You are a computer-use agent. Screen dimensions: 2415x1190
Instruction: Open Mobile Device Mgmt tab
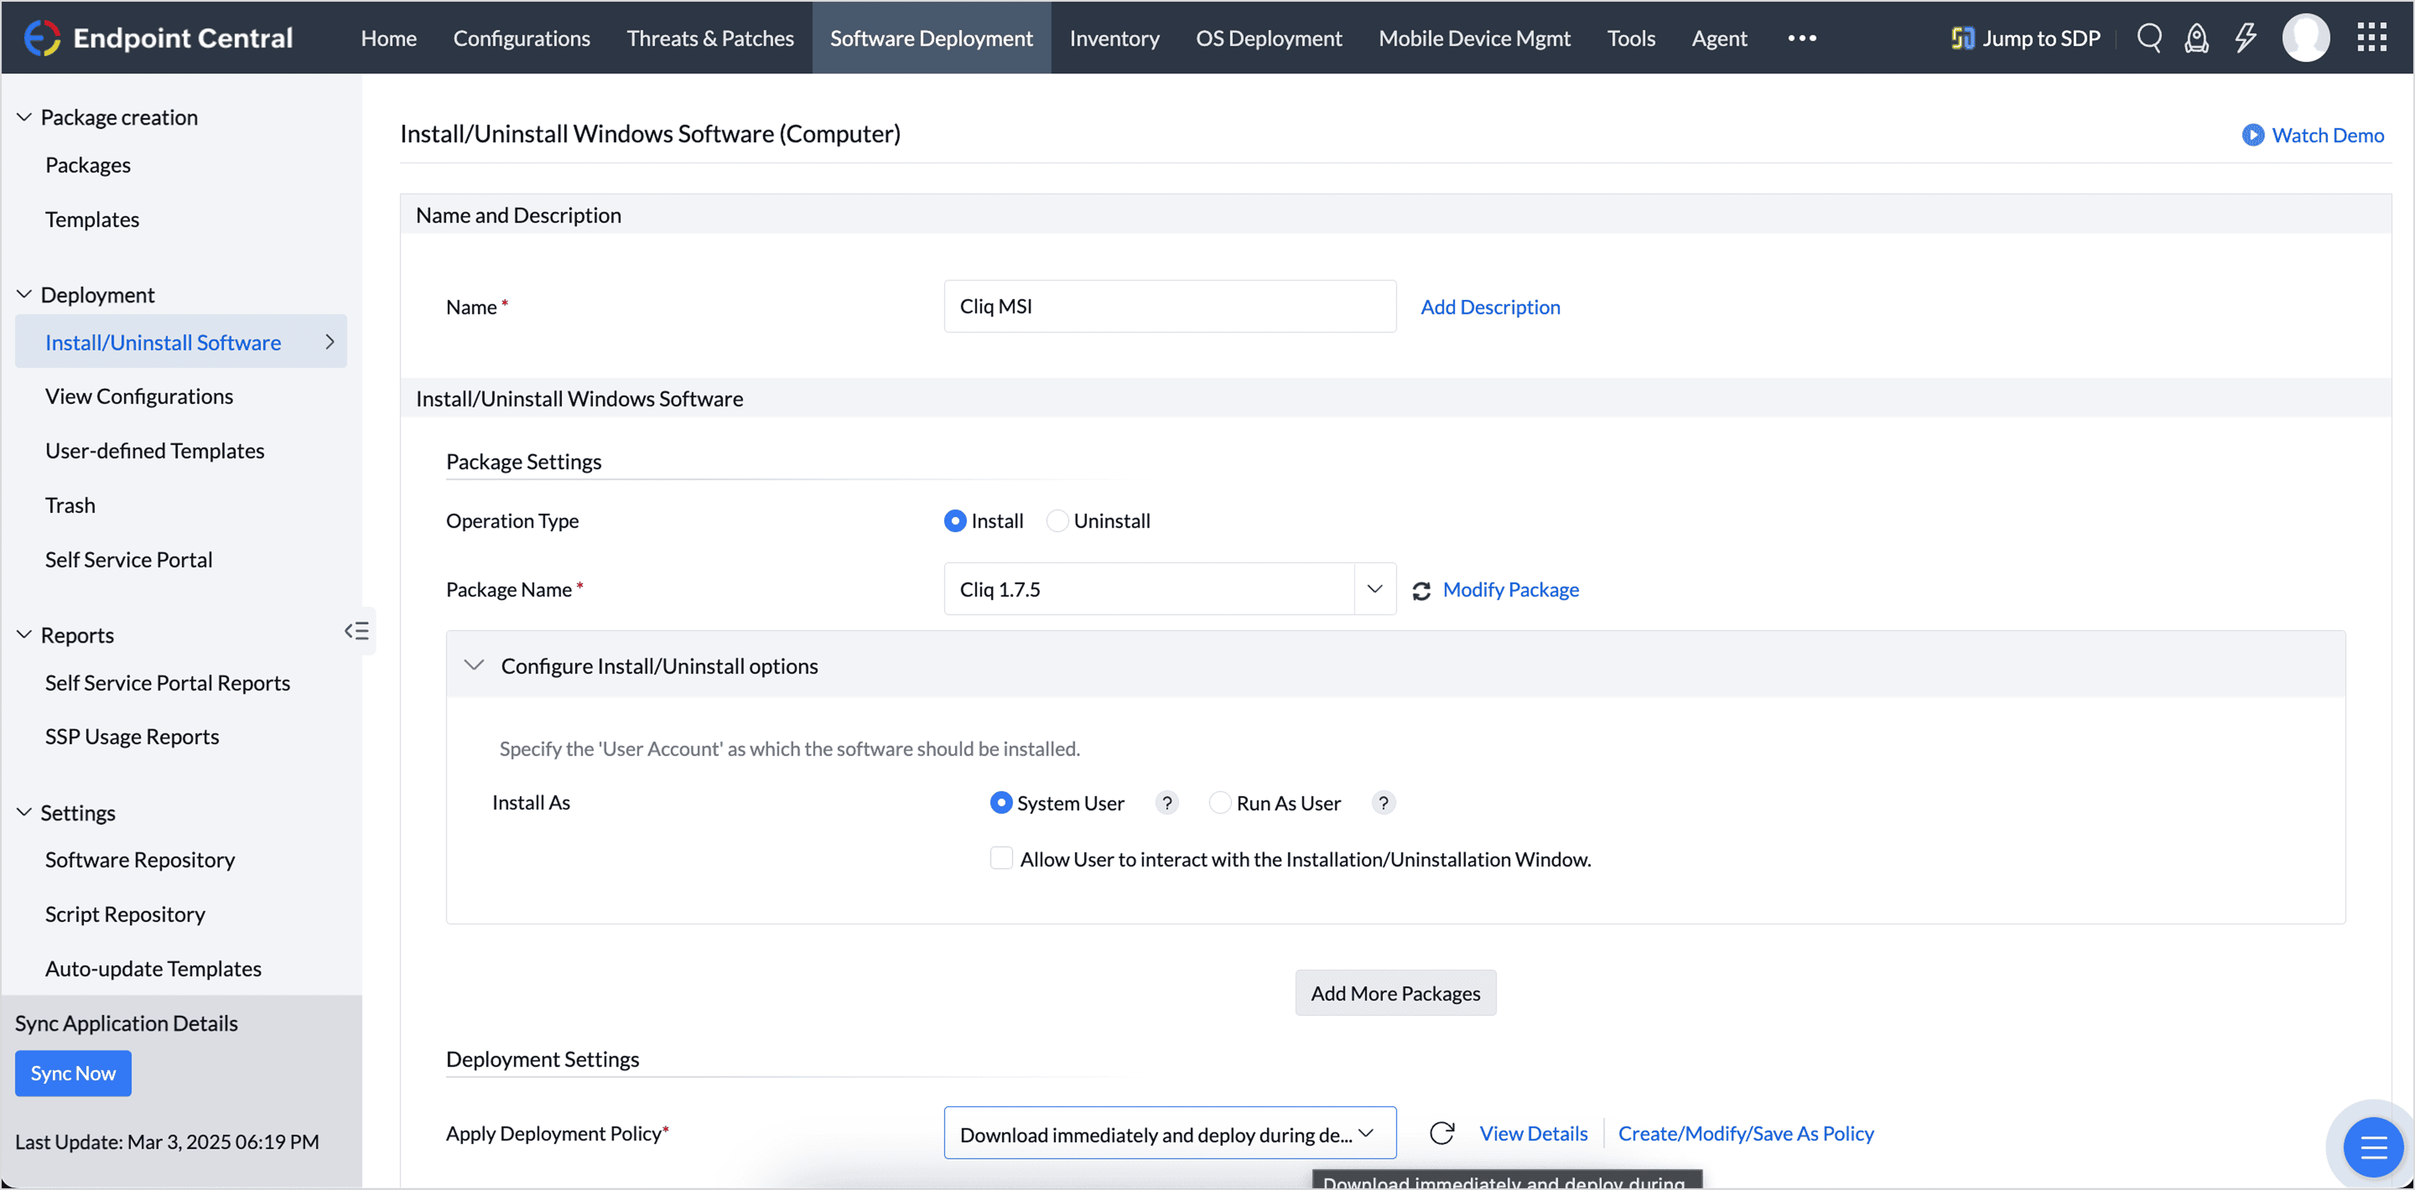pos(1474,39)
